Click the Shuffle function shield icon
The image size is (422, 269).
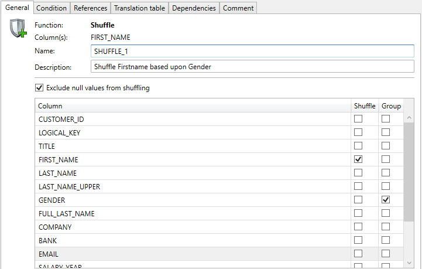[x=18, y=29]
